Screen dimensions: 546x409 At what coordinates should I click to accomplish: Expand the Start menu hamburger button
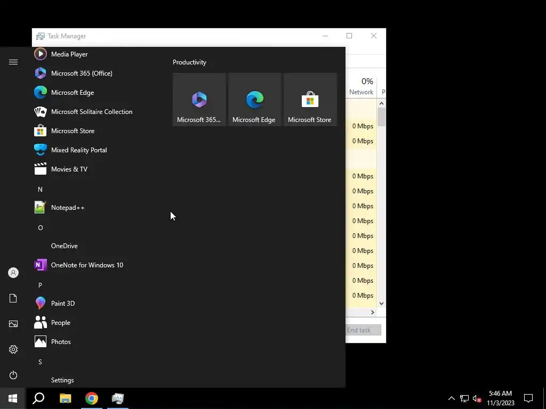13,62
